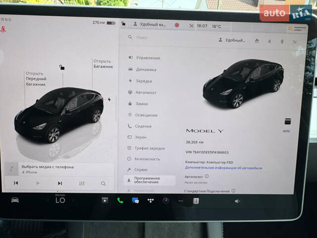
Task: Tap the Wi-Fi icon in settings header
Action: [295, 42]
